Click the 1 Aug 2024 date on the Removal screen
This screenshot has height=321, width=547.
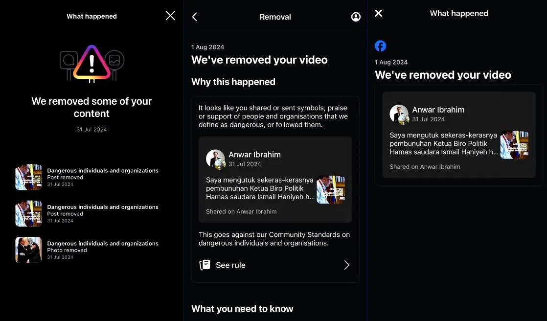pos(207,47)
